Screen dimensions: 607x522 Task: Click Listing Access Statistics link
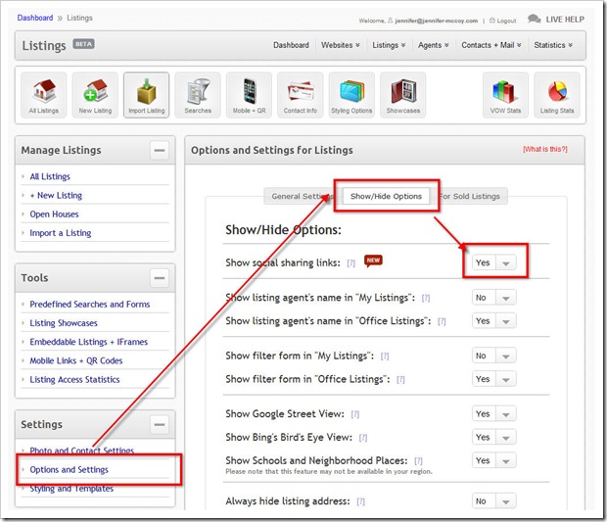74,380
